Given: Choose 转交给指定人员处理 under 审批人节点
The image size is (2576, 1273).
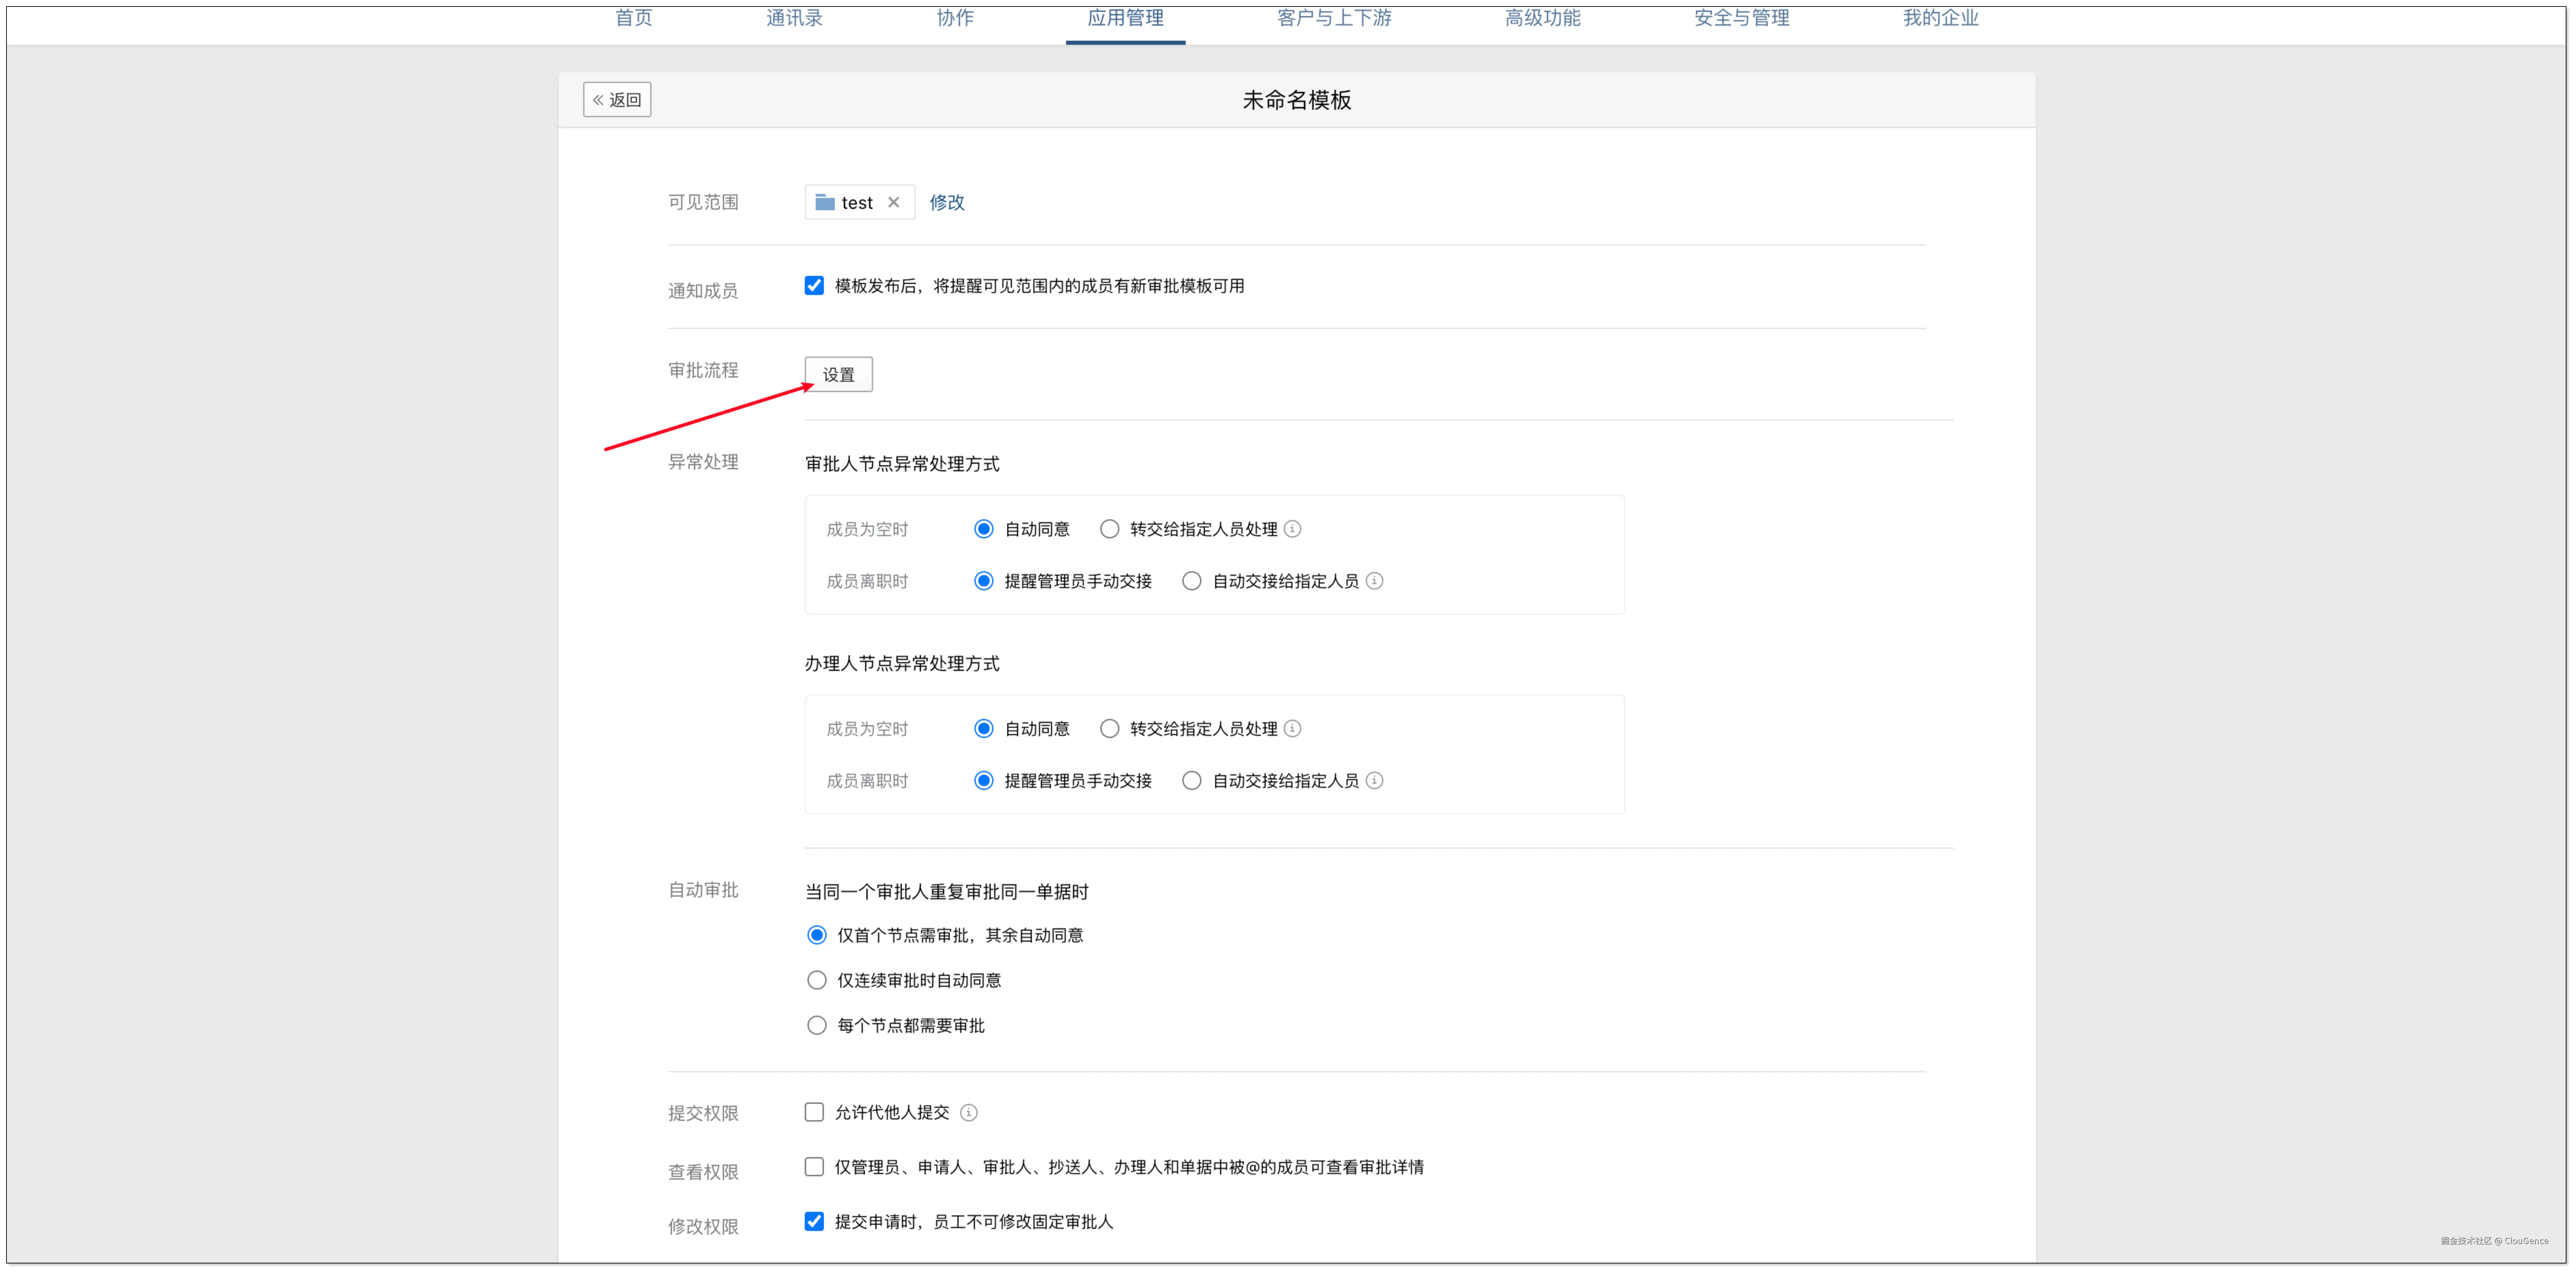Looking at the screenshot, I should pos(1109,528).
